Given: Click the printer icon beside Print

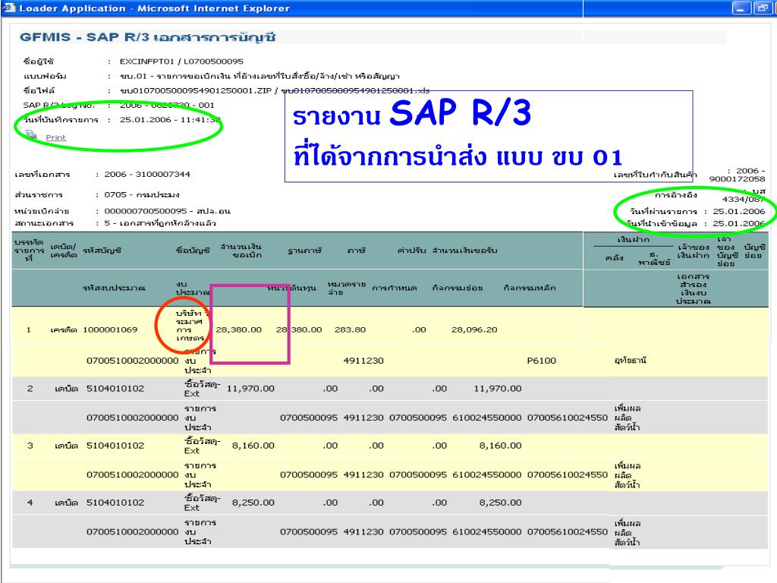Looking at the screenshot, I should [x=31, y=135].
